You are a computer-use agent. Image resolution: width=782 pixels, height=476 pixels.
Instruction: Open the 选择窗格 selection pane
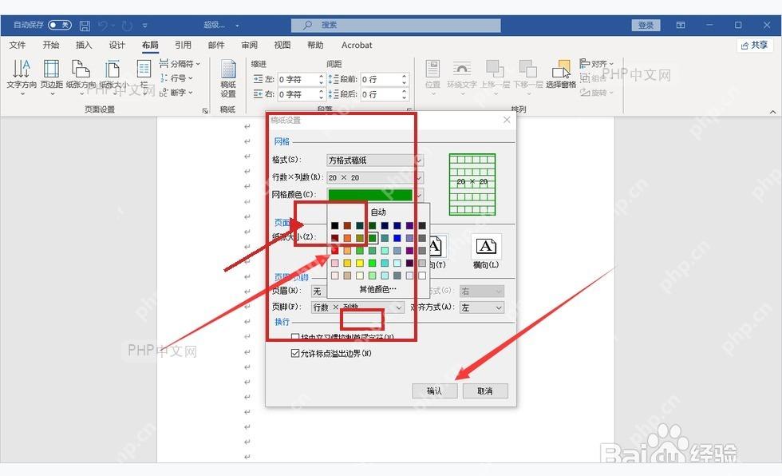pyautogui.click(x=561, y=75)
